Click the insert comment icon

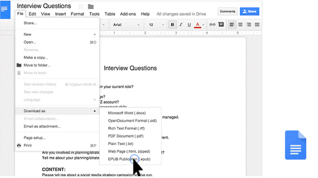[221, 24]
